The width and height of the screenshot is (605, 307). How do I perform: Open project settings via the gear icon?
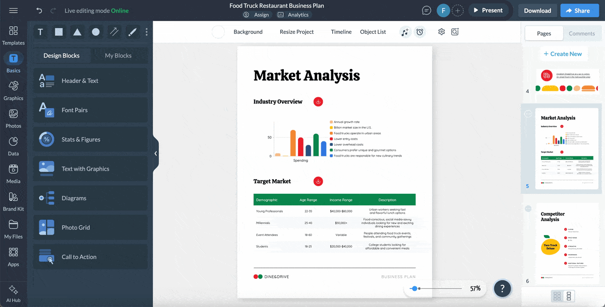click(441, 32)
